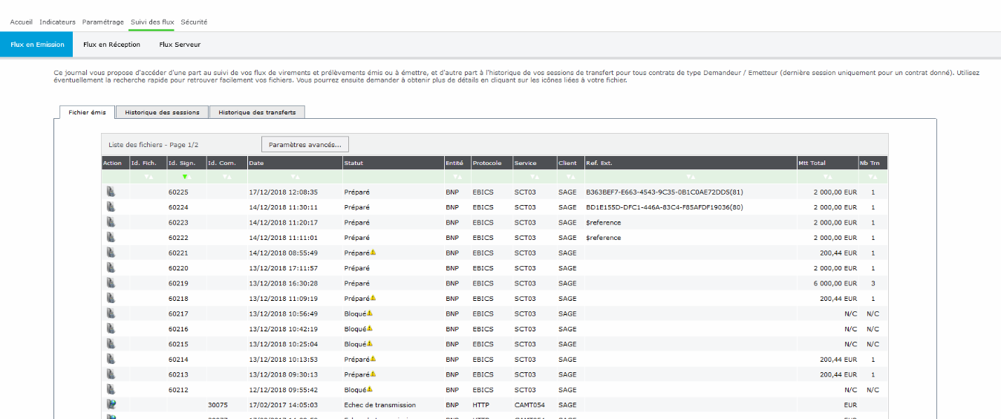The width and height of the screenshot is (1001, 419).
Task: Sort by Id. Sign. using green arrow
Action: [x=186, y=178]
